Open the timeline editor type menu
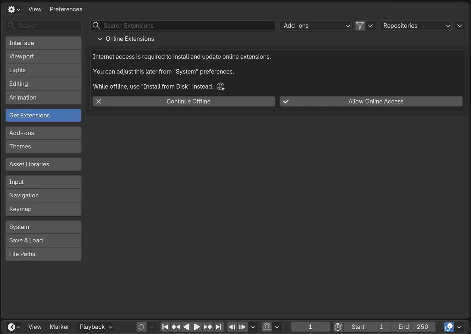Image resolution: width=471 pixels, height=334 pixels. click(x=13, y=327)
